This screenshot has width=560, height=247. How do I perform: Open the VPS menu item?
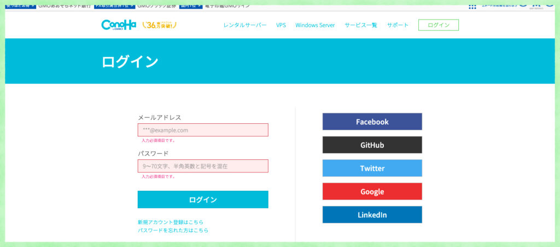click(x=281, y=25)
